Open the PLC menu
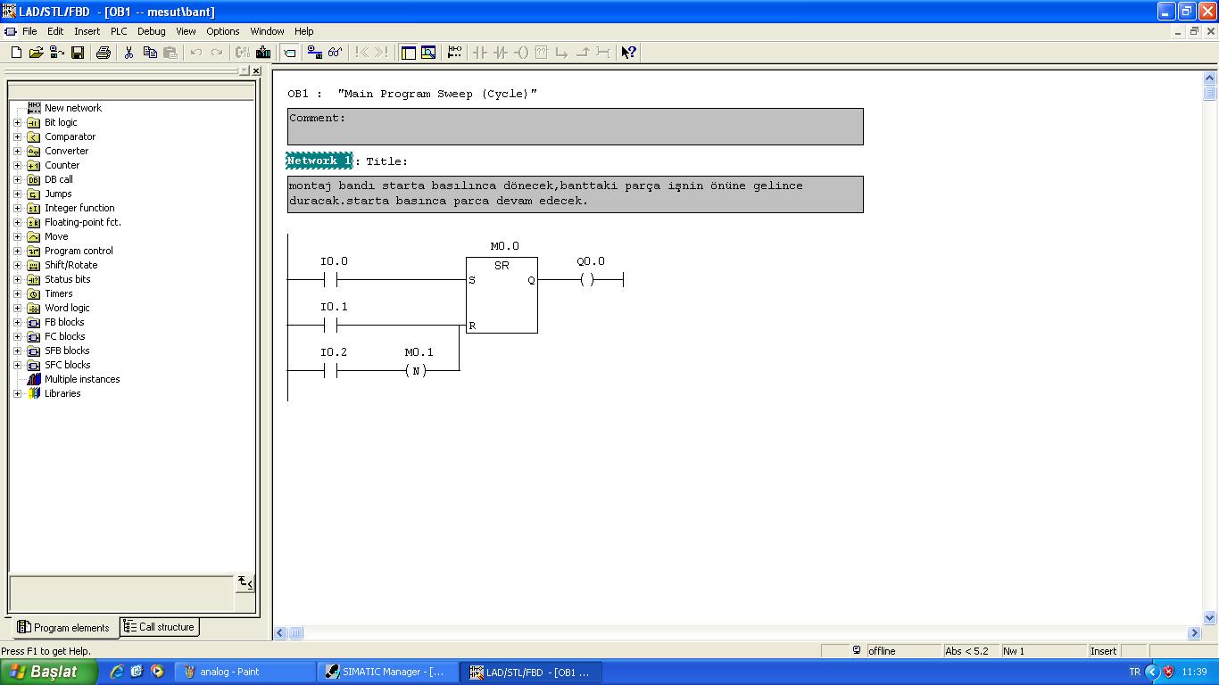This screenshot has height=685, width=1219. (x=119, y=31)
